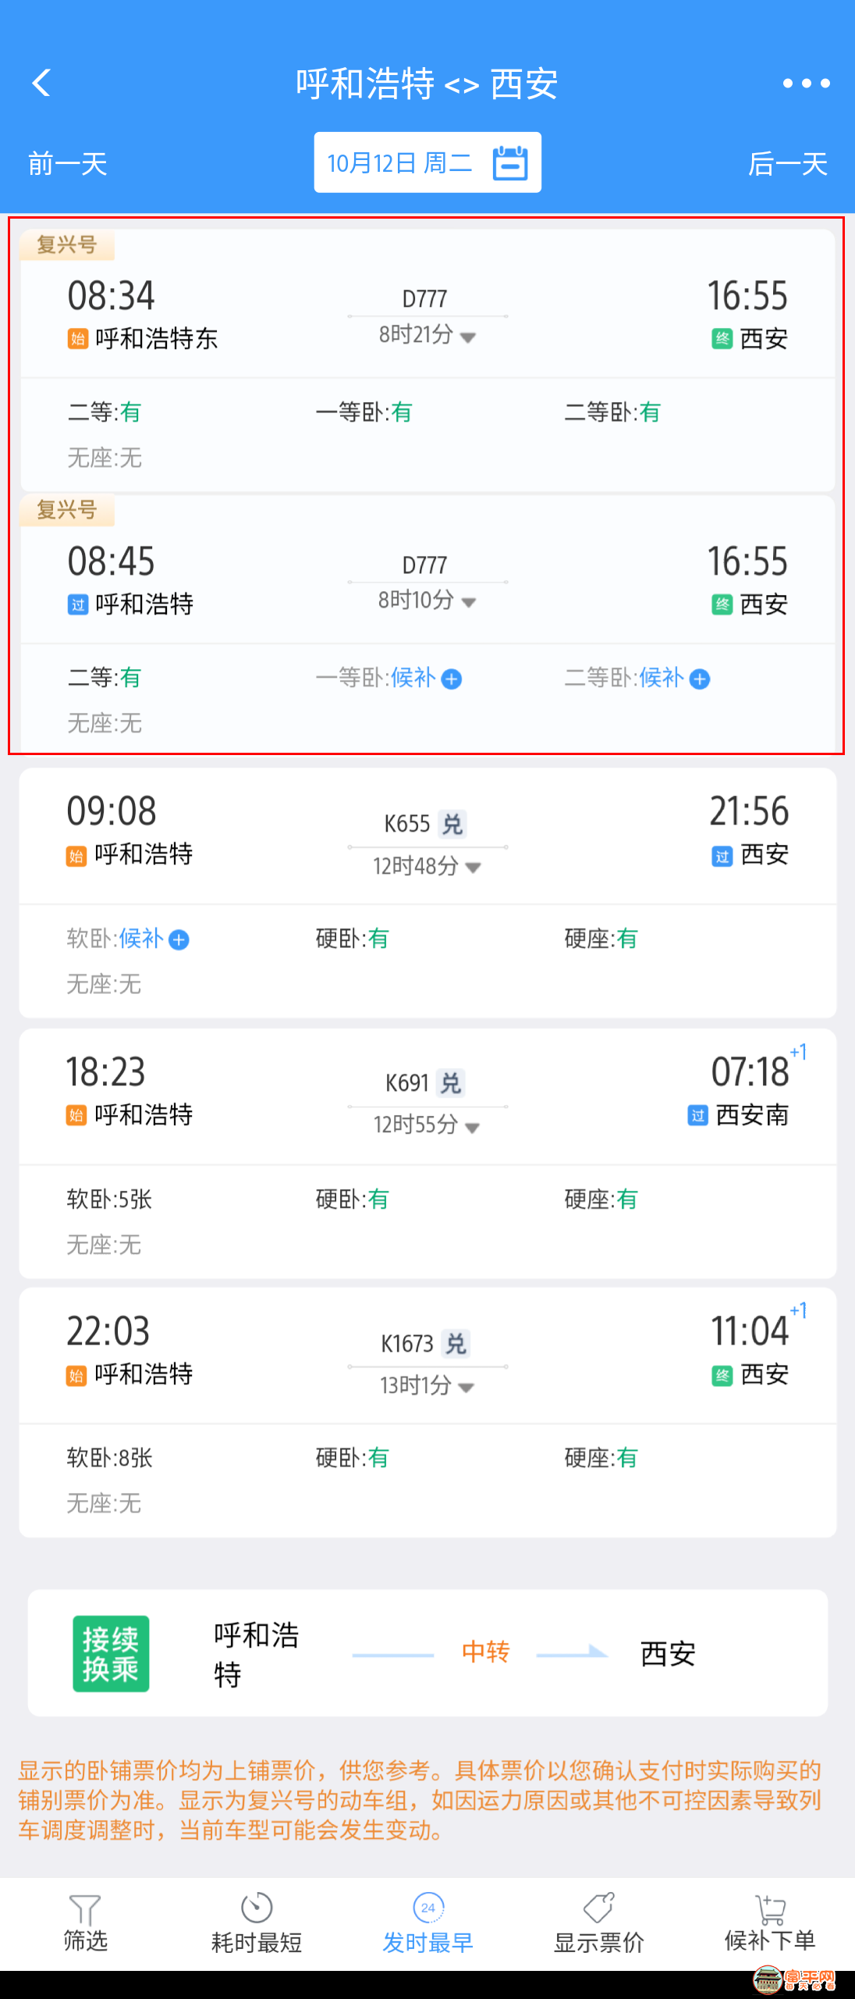Expand the 12时48分 dropdown for K655
The height and width of the screenshot is (1999, 855).
pyautogui.click(x=473, y=868)
